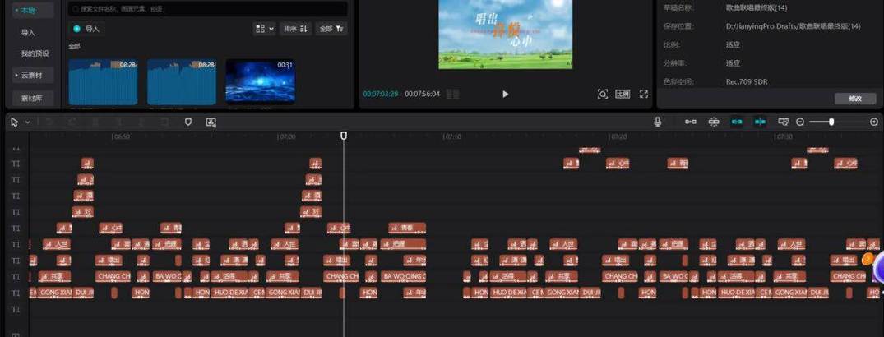Zoom in timeline with plus icon
The height and width of the screenshot is (337, 884).
[874, 122]
